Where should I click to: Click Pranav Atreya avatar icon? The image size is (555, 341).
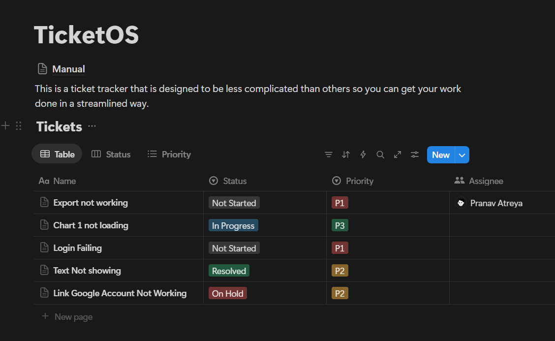click(x=461, y=203)
